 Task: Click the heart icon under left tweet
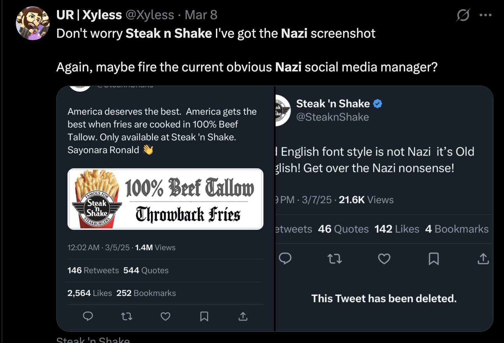(x=165, y=316)
